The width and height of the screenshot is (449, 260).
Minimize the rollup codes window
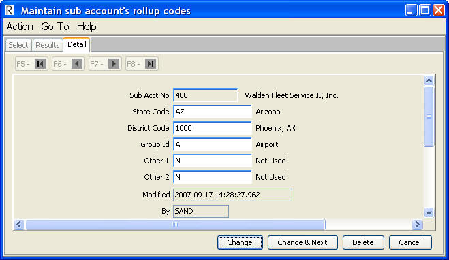[412, 11]
